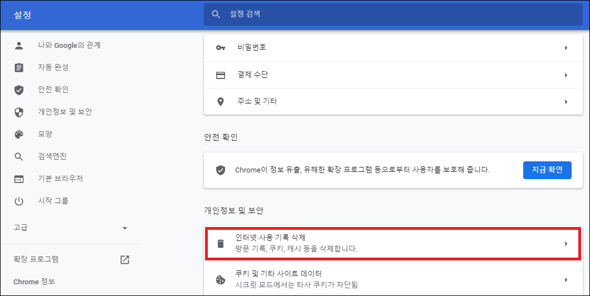The image size is (590, 296).
Task: Click the 비밀번호 row label
Action: 252,47
